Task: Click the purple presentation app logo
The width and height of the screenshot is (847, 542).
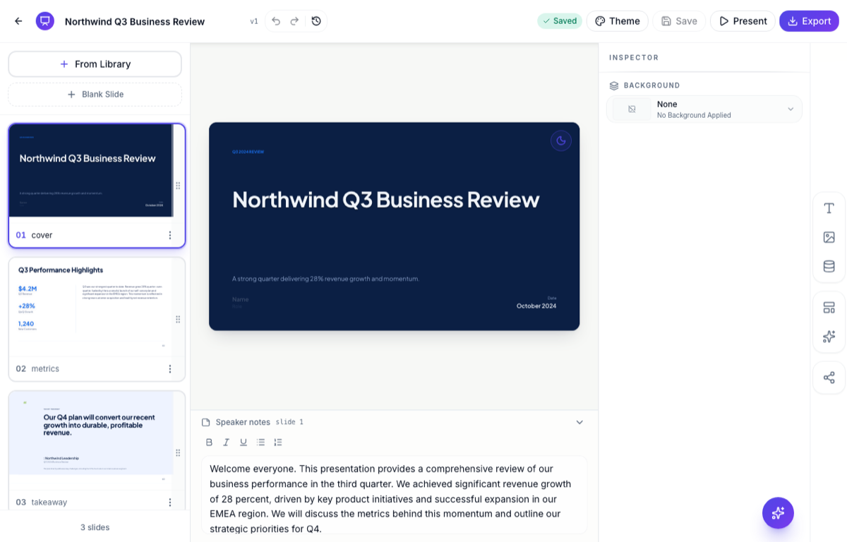Action: [x=45, y=21]
